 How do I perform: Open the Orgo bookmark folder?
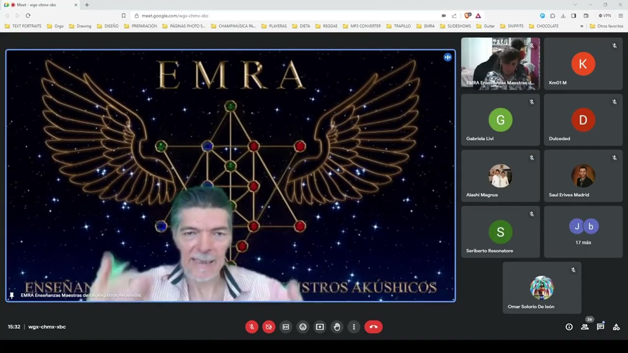55,26
